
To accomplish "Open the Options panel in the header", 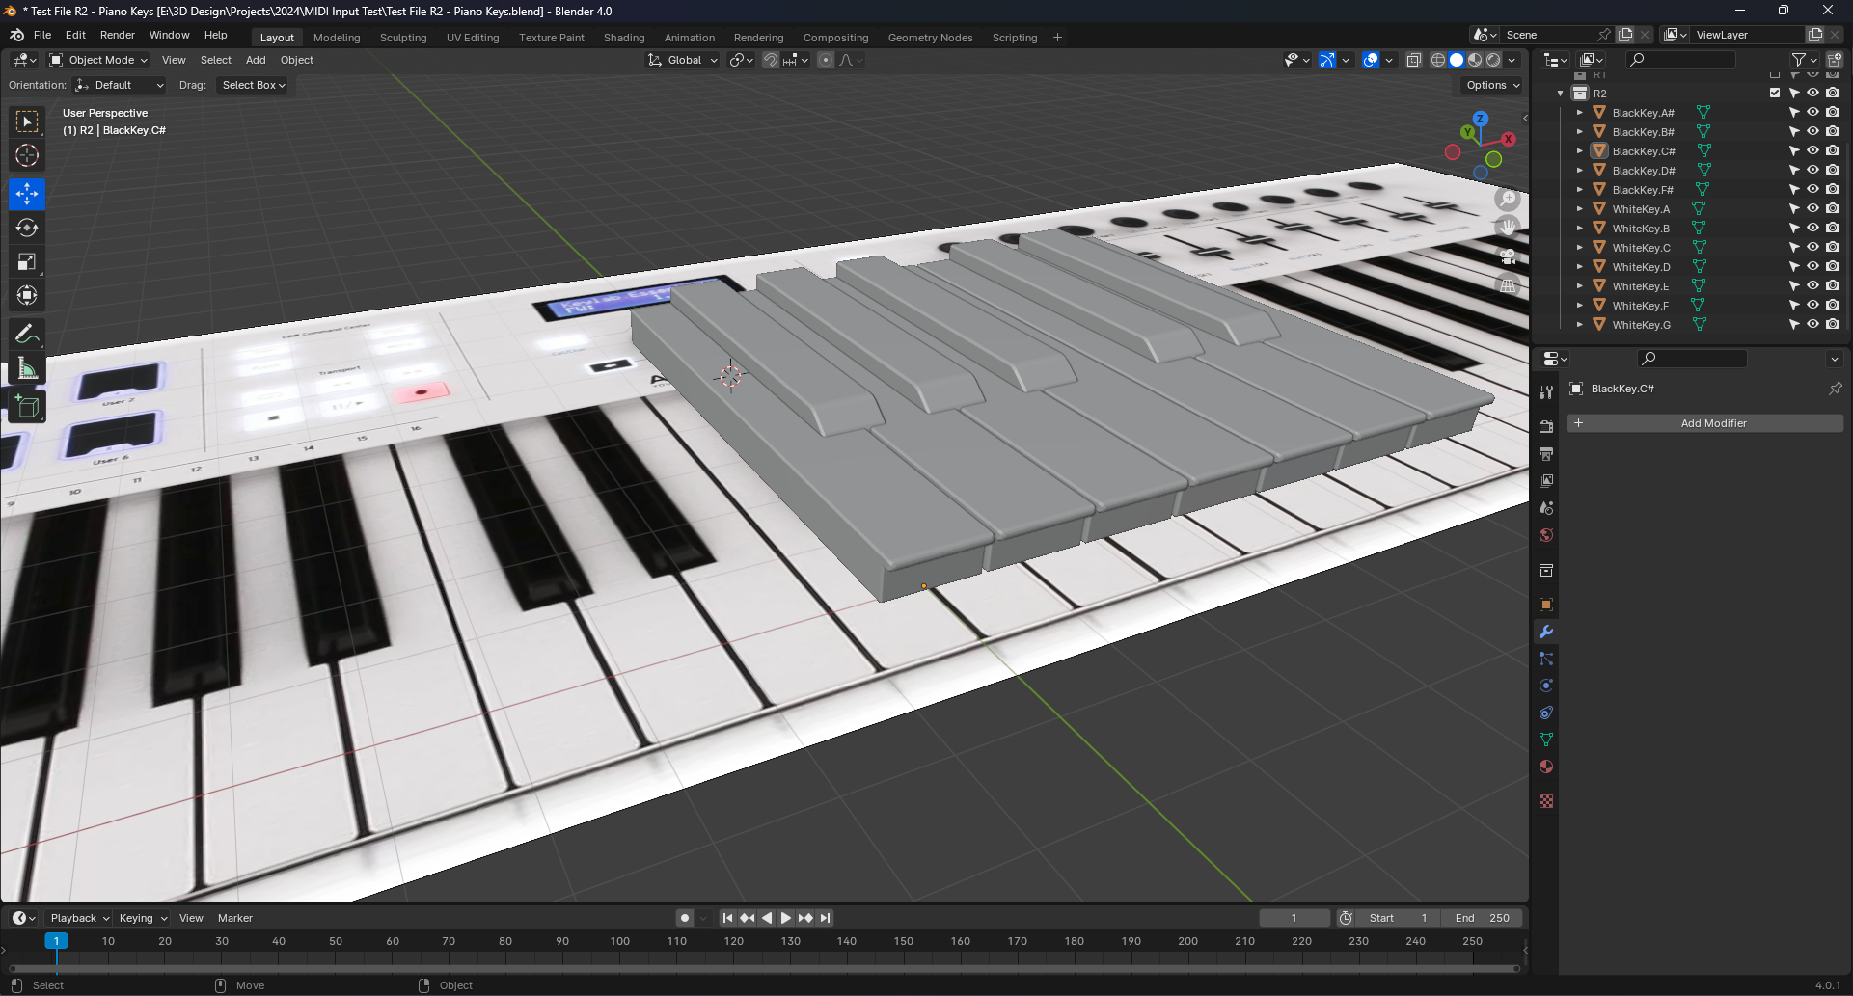I will pyautogui.click(x=1488, y=85).
